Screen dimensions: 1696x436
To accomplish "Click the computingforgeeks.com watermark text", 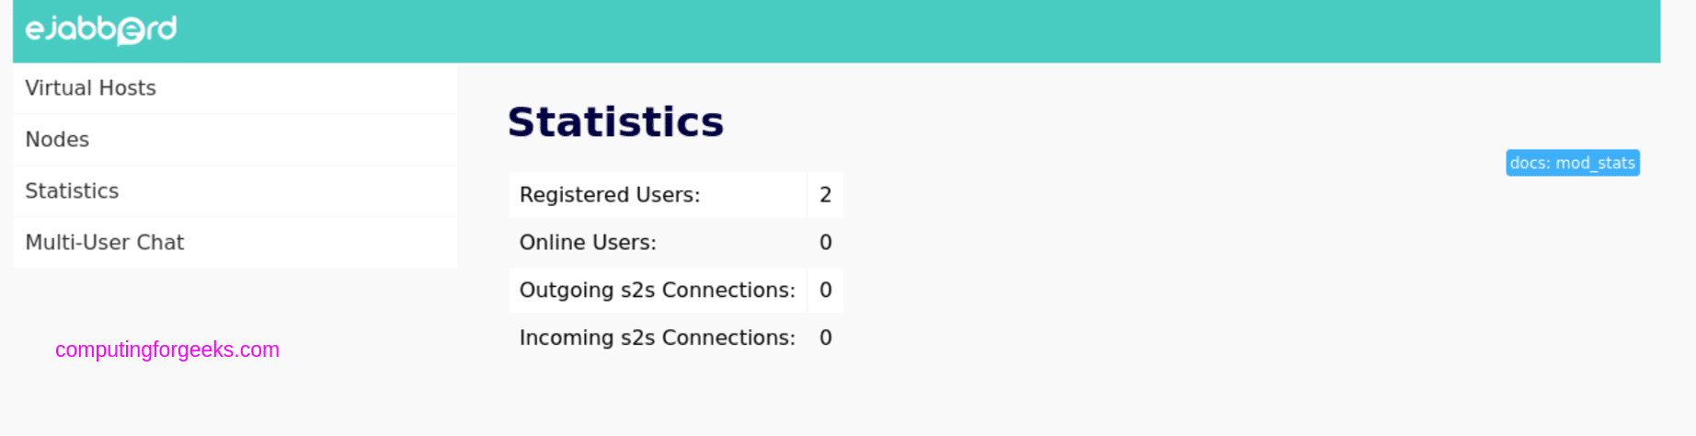I will coord(167,350).
